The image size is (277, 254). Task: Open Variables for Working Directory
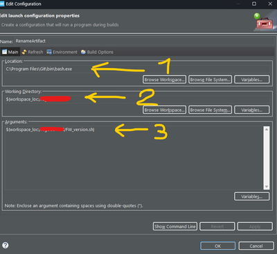tap(251, 110)
